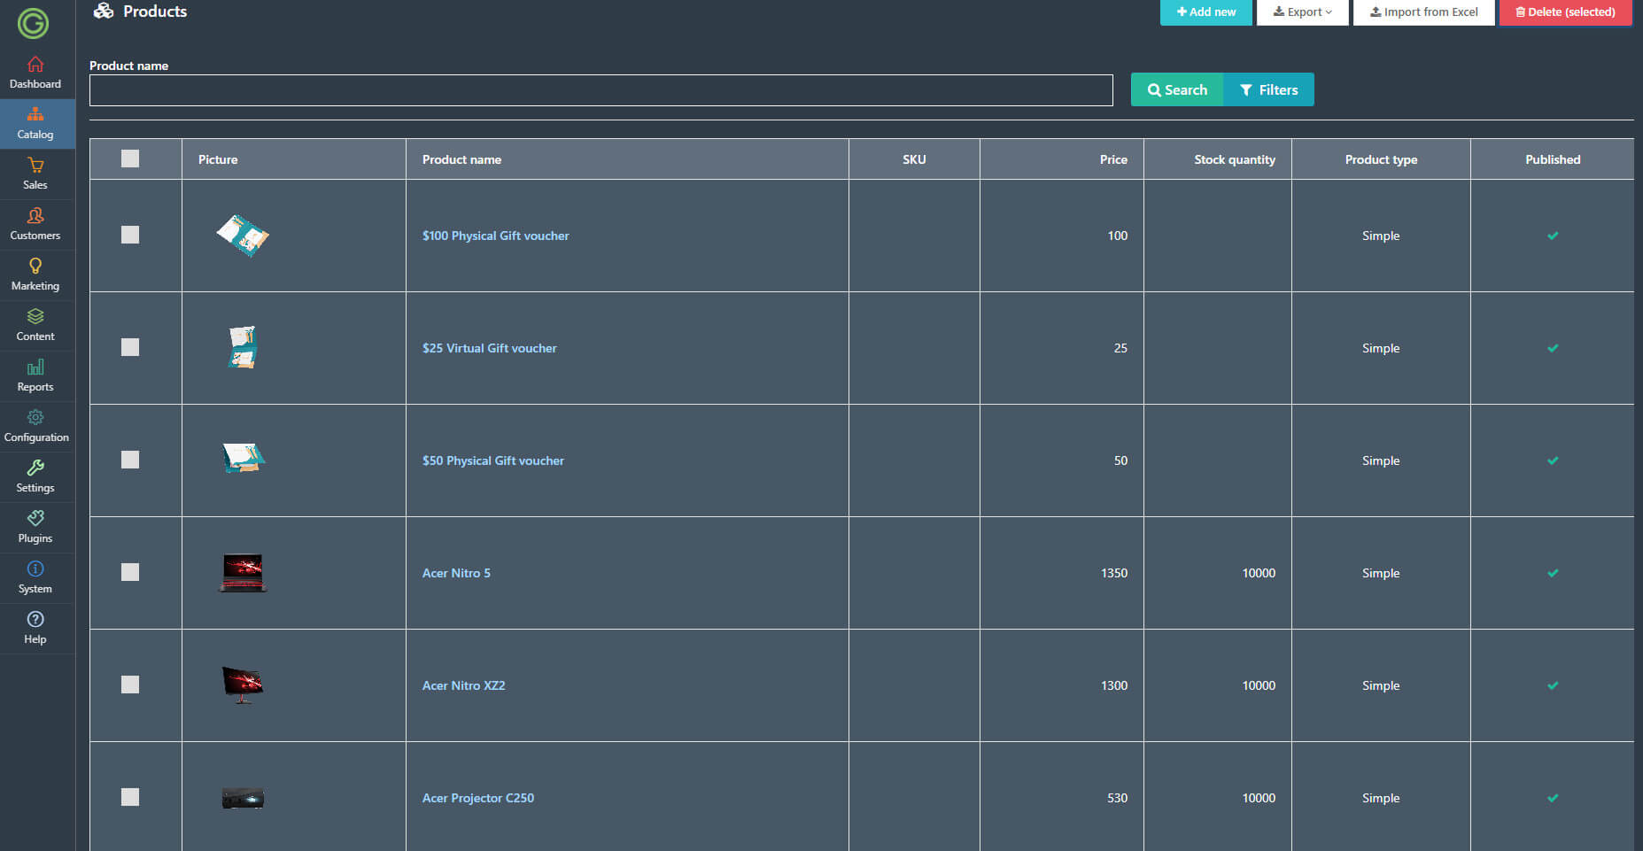This screenshot has height=851, width=1643.
Task: Click the published checkmark for Acer Projector C250
Action: (x=1553, y=798)
